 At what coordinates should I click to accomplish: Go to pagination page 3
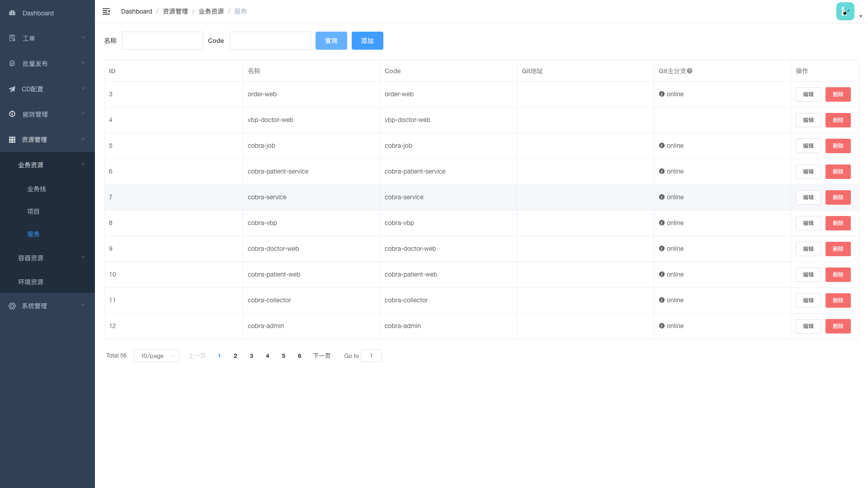(x=251, y=356)
